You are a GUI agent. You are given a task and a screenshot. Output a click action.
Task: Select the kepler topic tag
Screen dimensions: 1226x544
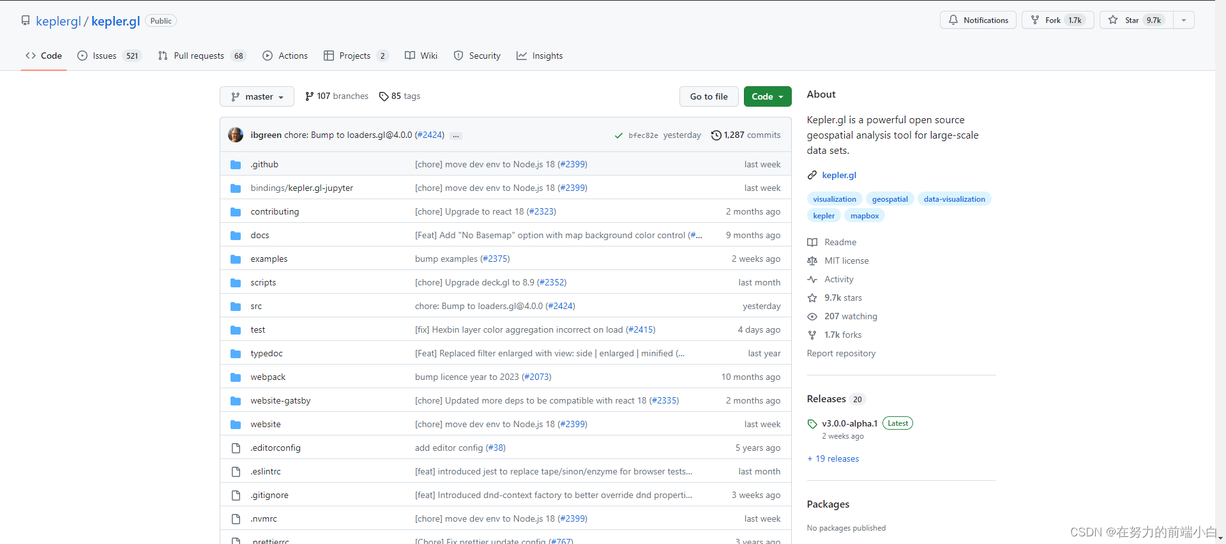pos(824,216)
